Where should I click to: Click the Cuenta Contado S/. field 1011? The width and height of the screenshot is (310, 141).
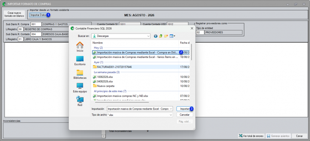[130, 24]
